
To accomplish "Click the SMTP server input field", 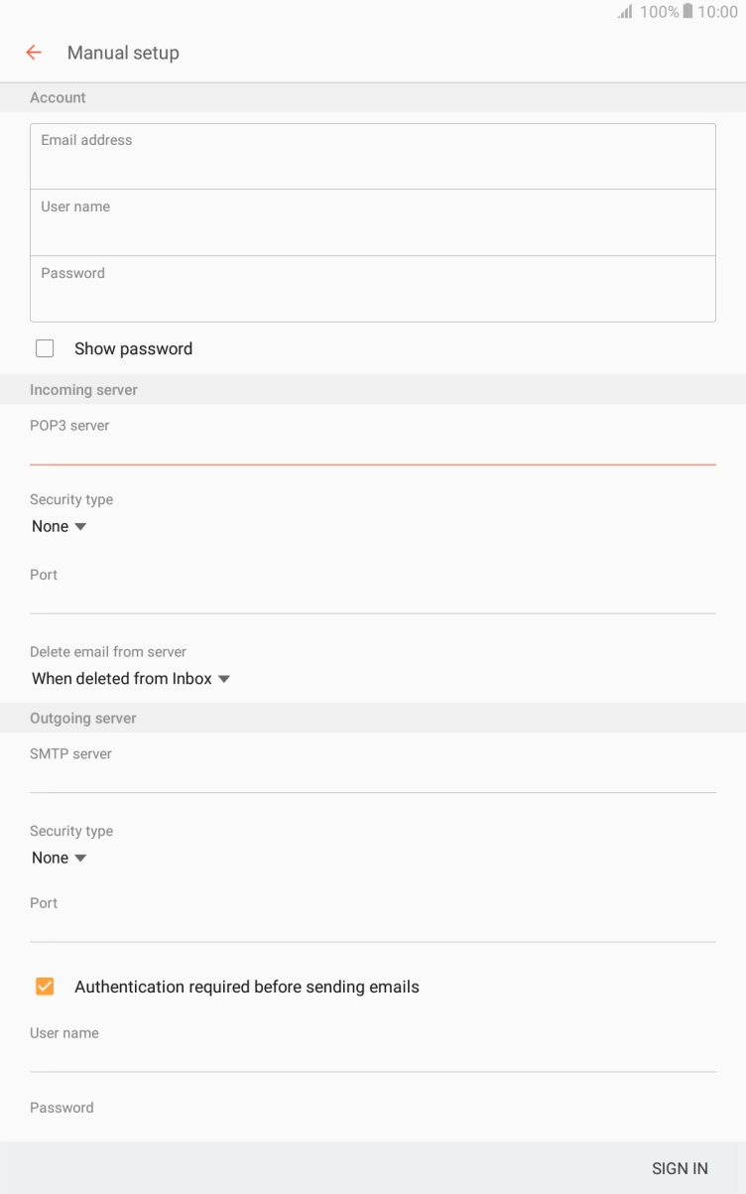I will (x=372, y=772).
